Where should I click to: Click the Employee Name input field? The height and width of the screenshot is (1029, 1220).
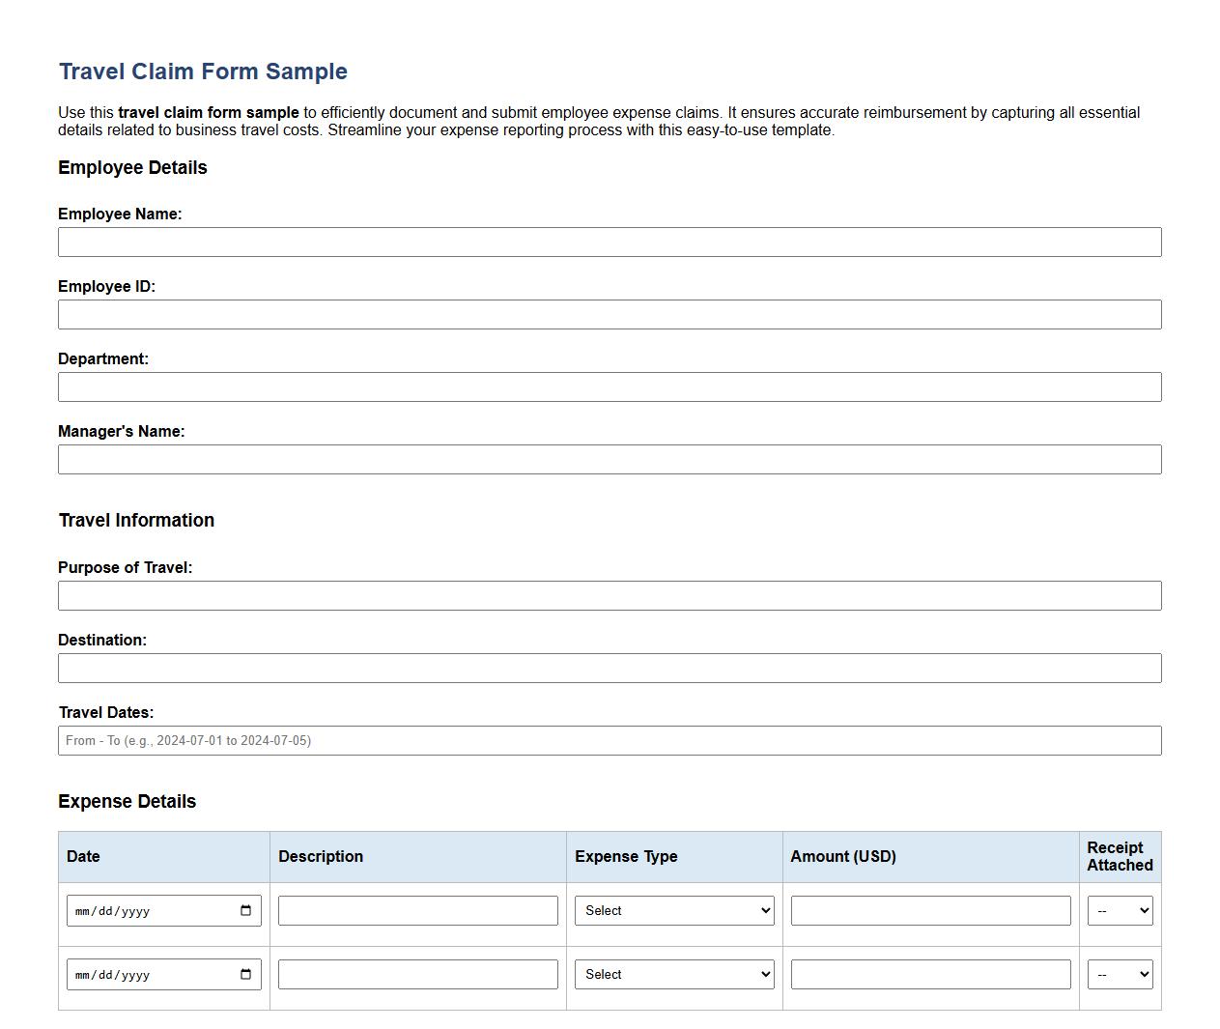[610, 242]
